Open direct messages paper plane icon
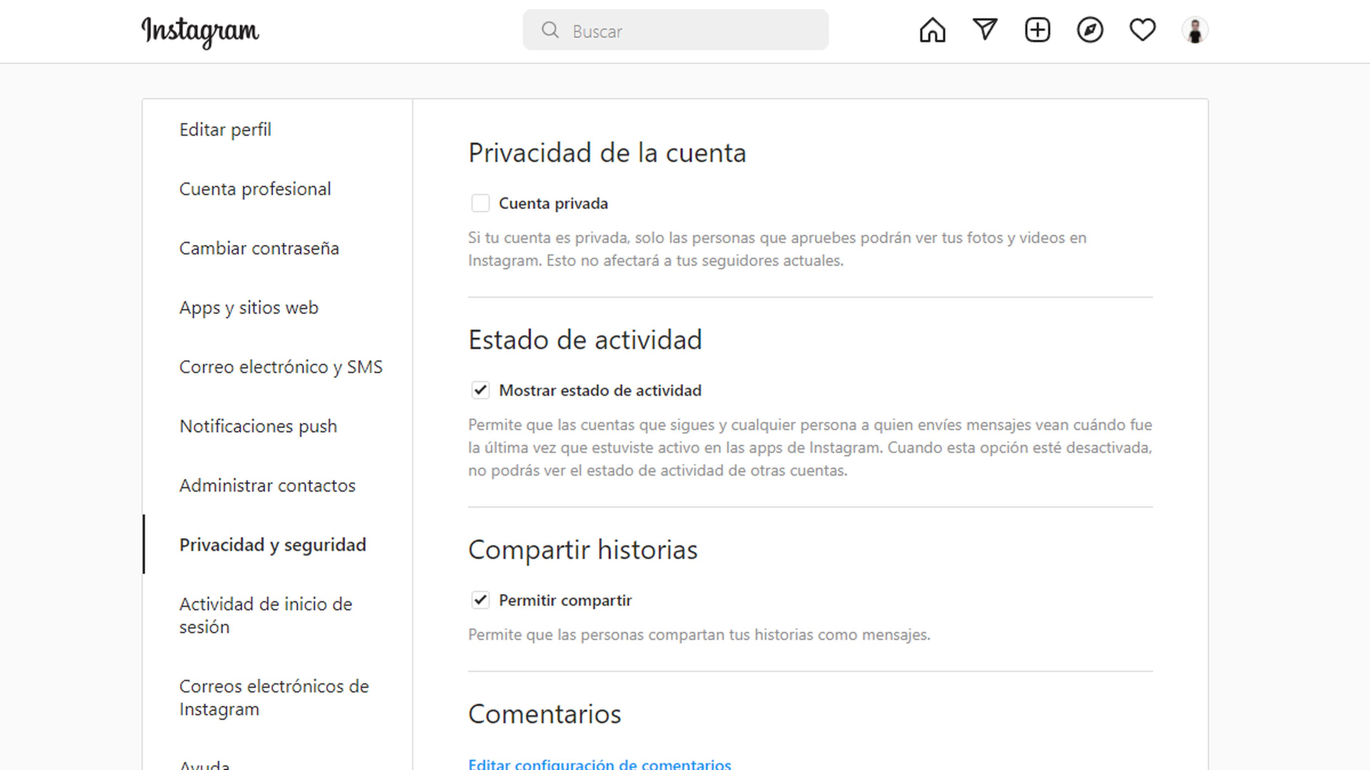 click(x=985, y=30)
